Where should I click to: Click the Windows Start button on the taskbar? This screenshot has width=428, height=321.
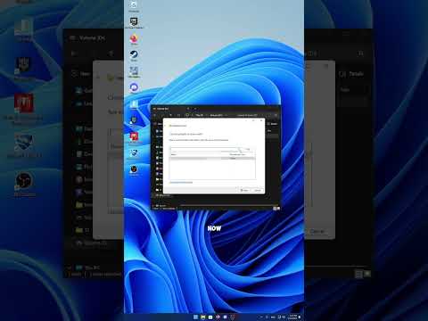pyautogui.click(x=195, y=317)
